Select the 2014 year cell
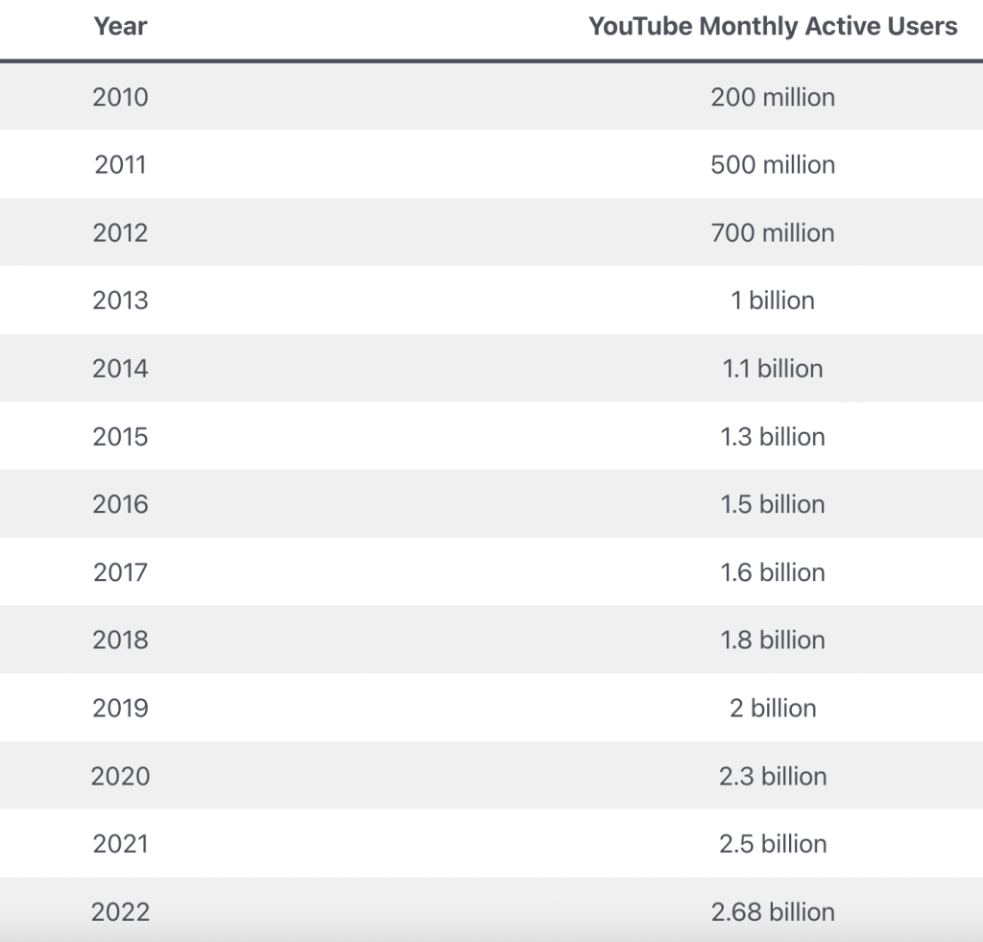983x942 pixels. coord(120,369)
